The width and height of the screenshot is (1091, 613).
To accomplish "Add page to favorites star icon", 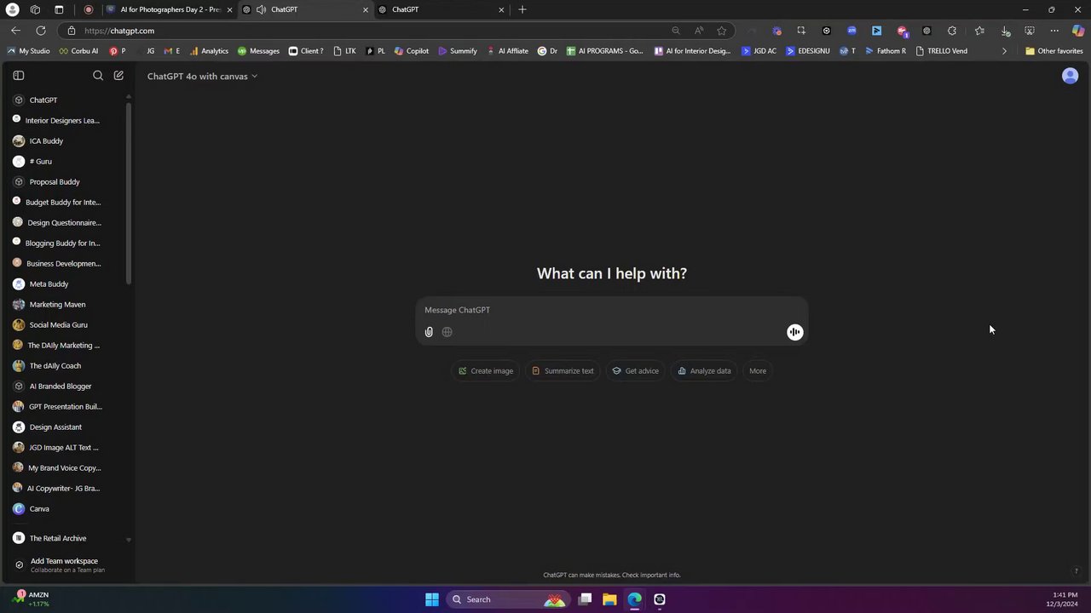I will pyautogui.click(x=722, y=31).
